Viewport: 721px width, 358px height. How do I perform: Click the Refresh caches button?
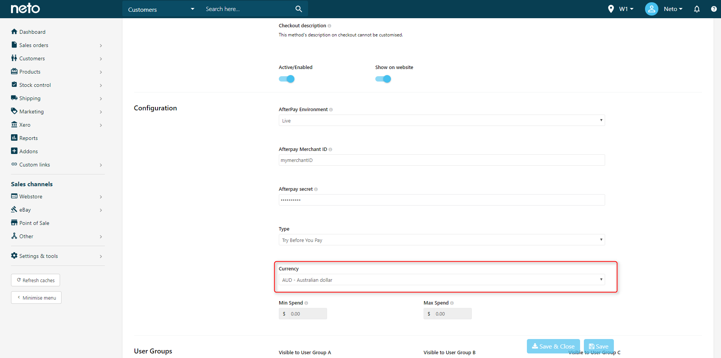[35, 280]
